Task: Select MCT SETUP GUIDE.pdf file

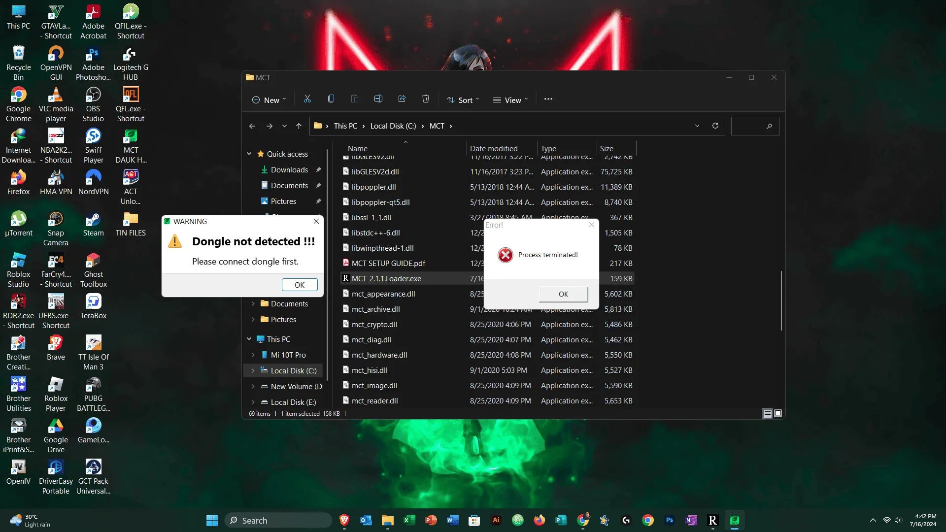Action: pos(388,263)
